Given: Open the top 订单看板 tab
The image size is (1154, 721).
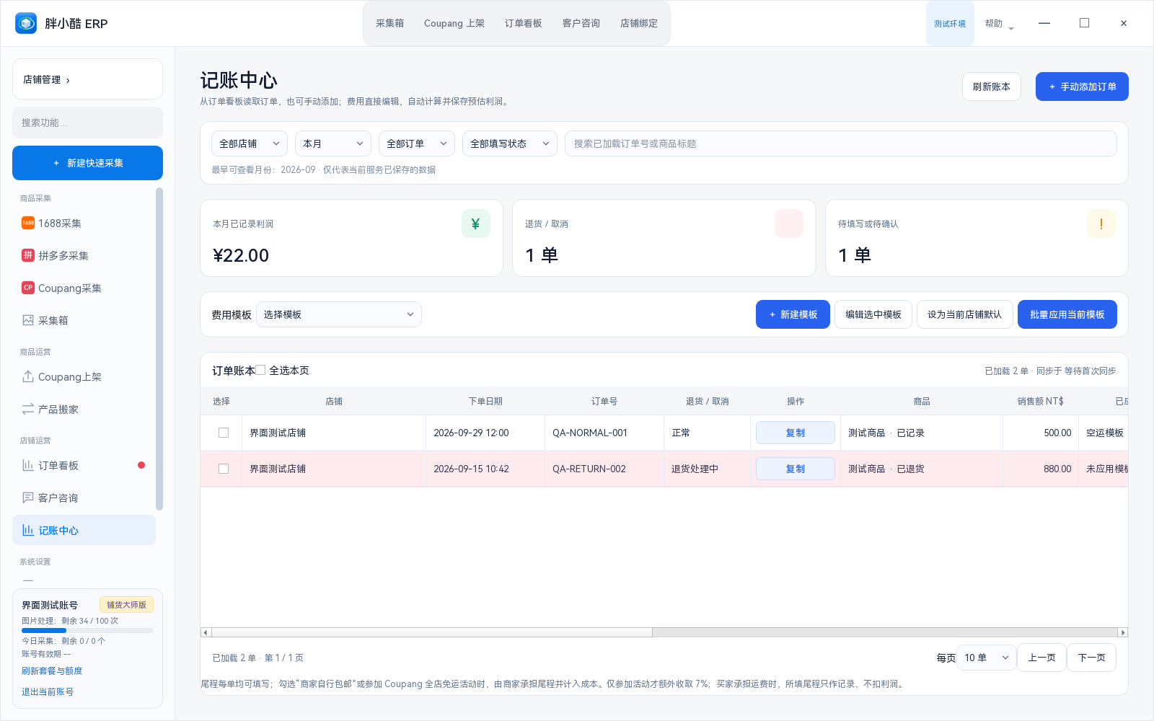Looking at the screenshot, I should (x=524, y=23).
